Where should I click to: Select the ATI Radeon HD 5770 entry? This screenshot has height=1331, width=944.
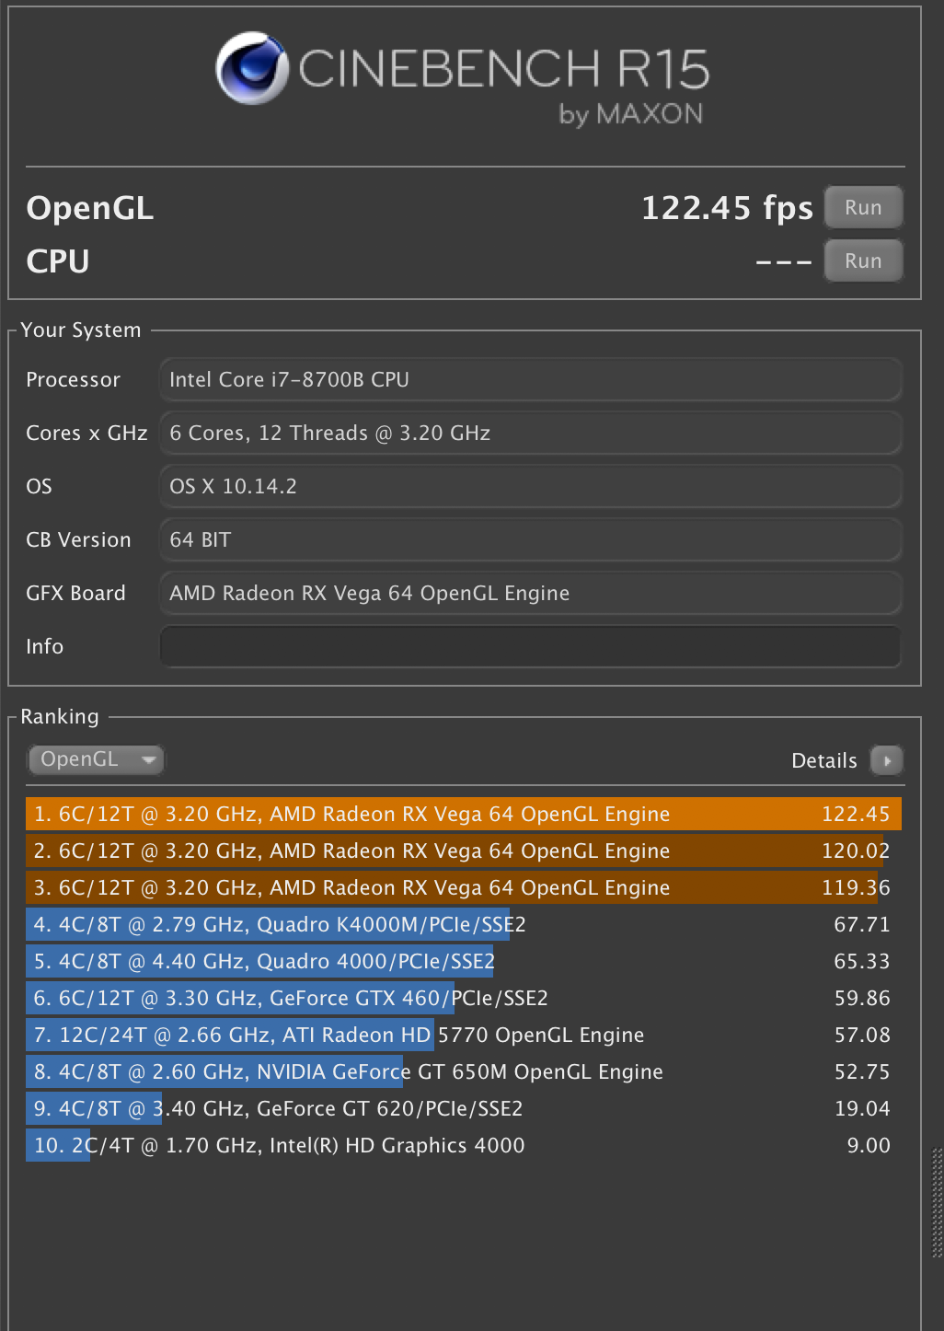tap(462, 1035)
